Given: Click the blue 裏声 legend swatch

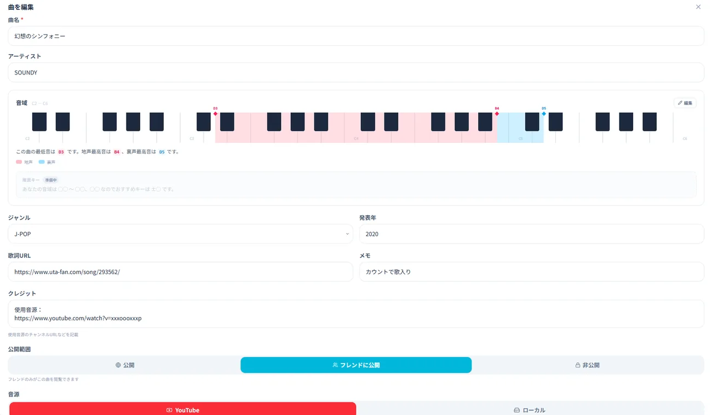Looking at the screenshot, I should [42, 162].
